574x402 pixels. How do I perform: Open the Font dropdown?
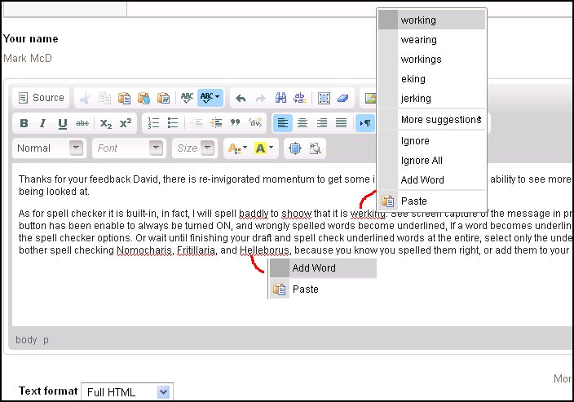pos(128,148)
